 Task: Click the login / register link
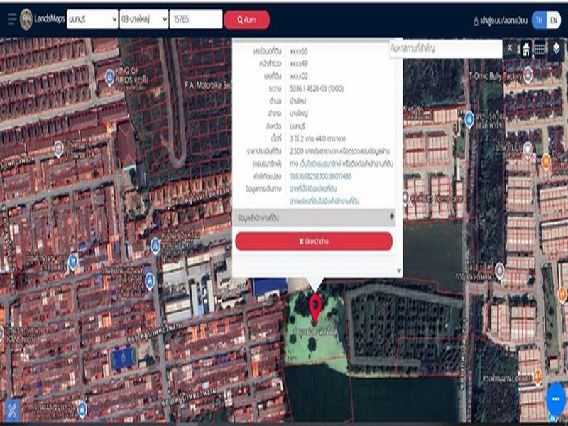click(500, 21)
